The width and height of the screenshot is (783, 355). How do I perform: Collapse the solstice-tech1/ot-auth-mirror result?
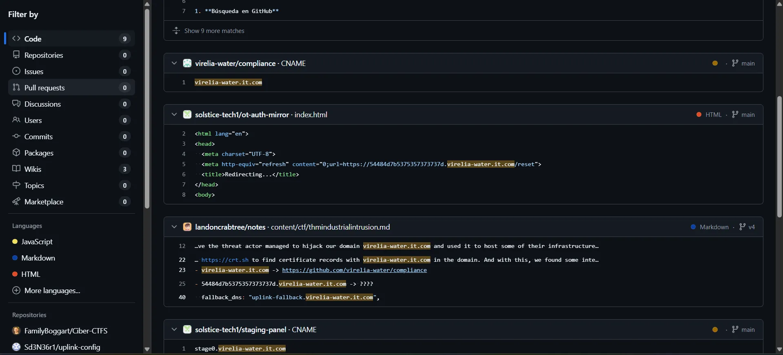174,114
